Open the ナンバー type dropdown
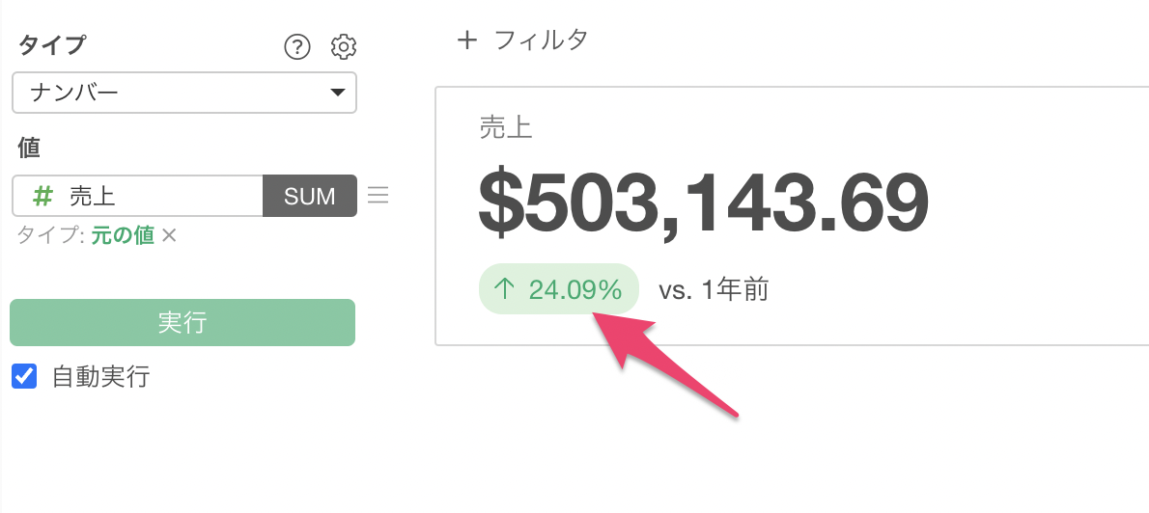Viewport: 1149px width, 513px height. click(x=184, y=94)
